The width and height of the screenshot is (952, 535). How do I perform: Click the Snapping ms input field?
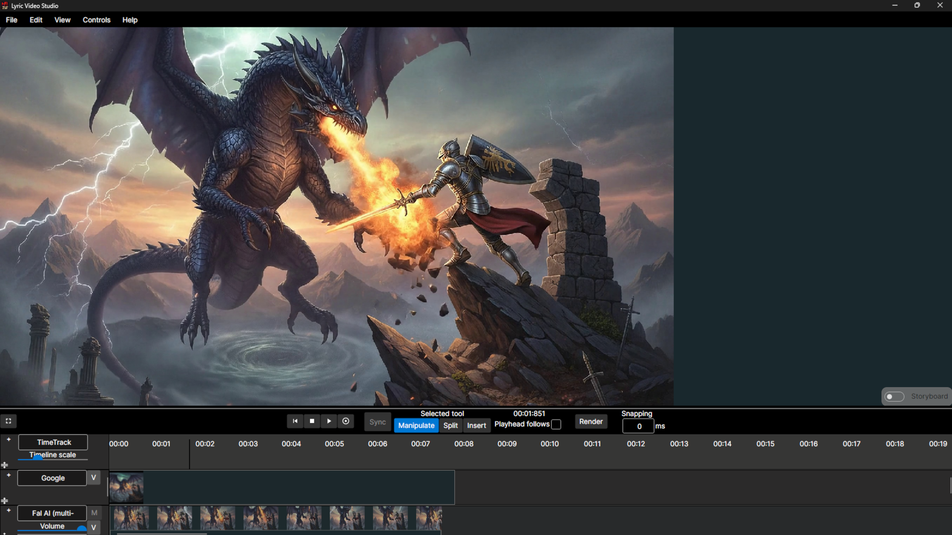pos(638,426)
